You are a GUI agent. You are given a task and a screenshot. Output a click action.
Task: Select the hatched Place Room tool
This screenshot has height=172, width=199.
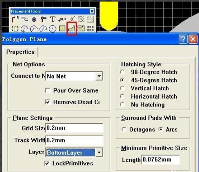click(x=90, y=19)
